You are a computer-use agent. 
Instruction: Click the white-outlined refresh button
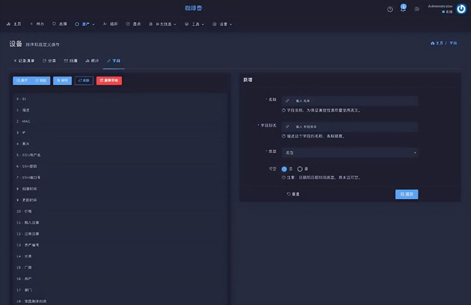(84, 80)
